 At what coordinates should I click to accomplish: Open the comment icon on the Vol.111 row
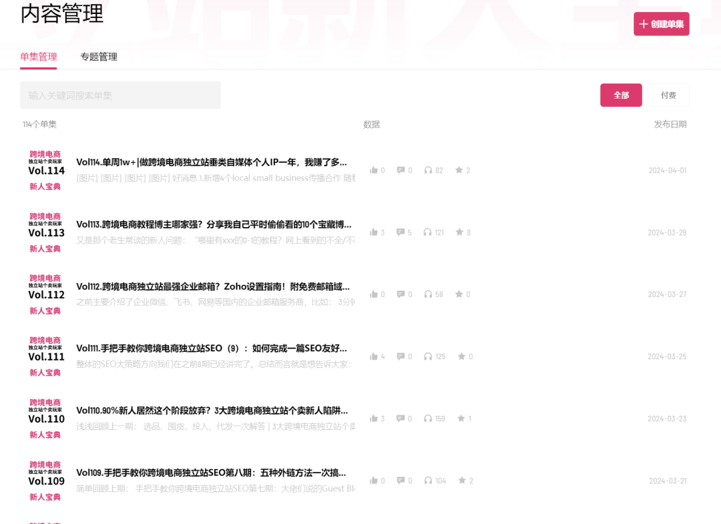(x=401, y=356)
